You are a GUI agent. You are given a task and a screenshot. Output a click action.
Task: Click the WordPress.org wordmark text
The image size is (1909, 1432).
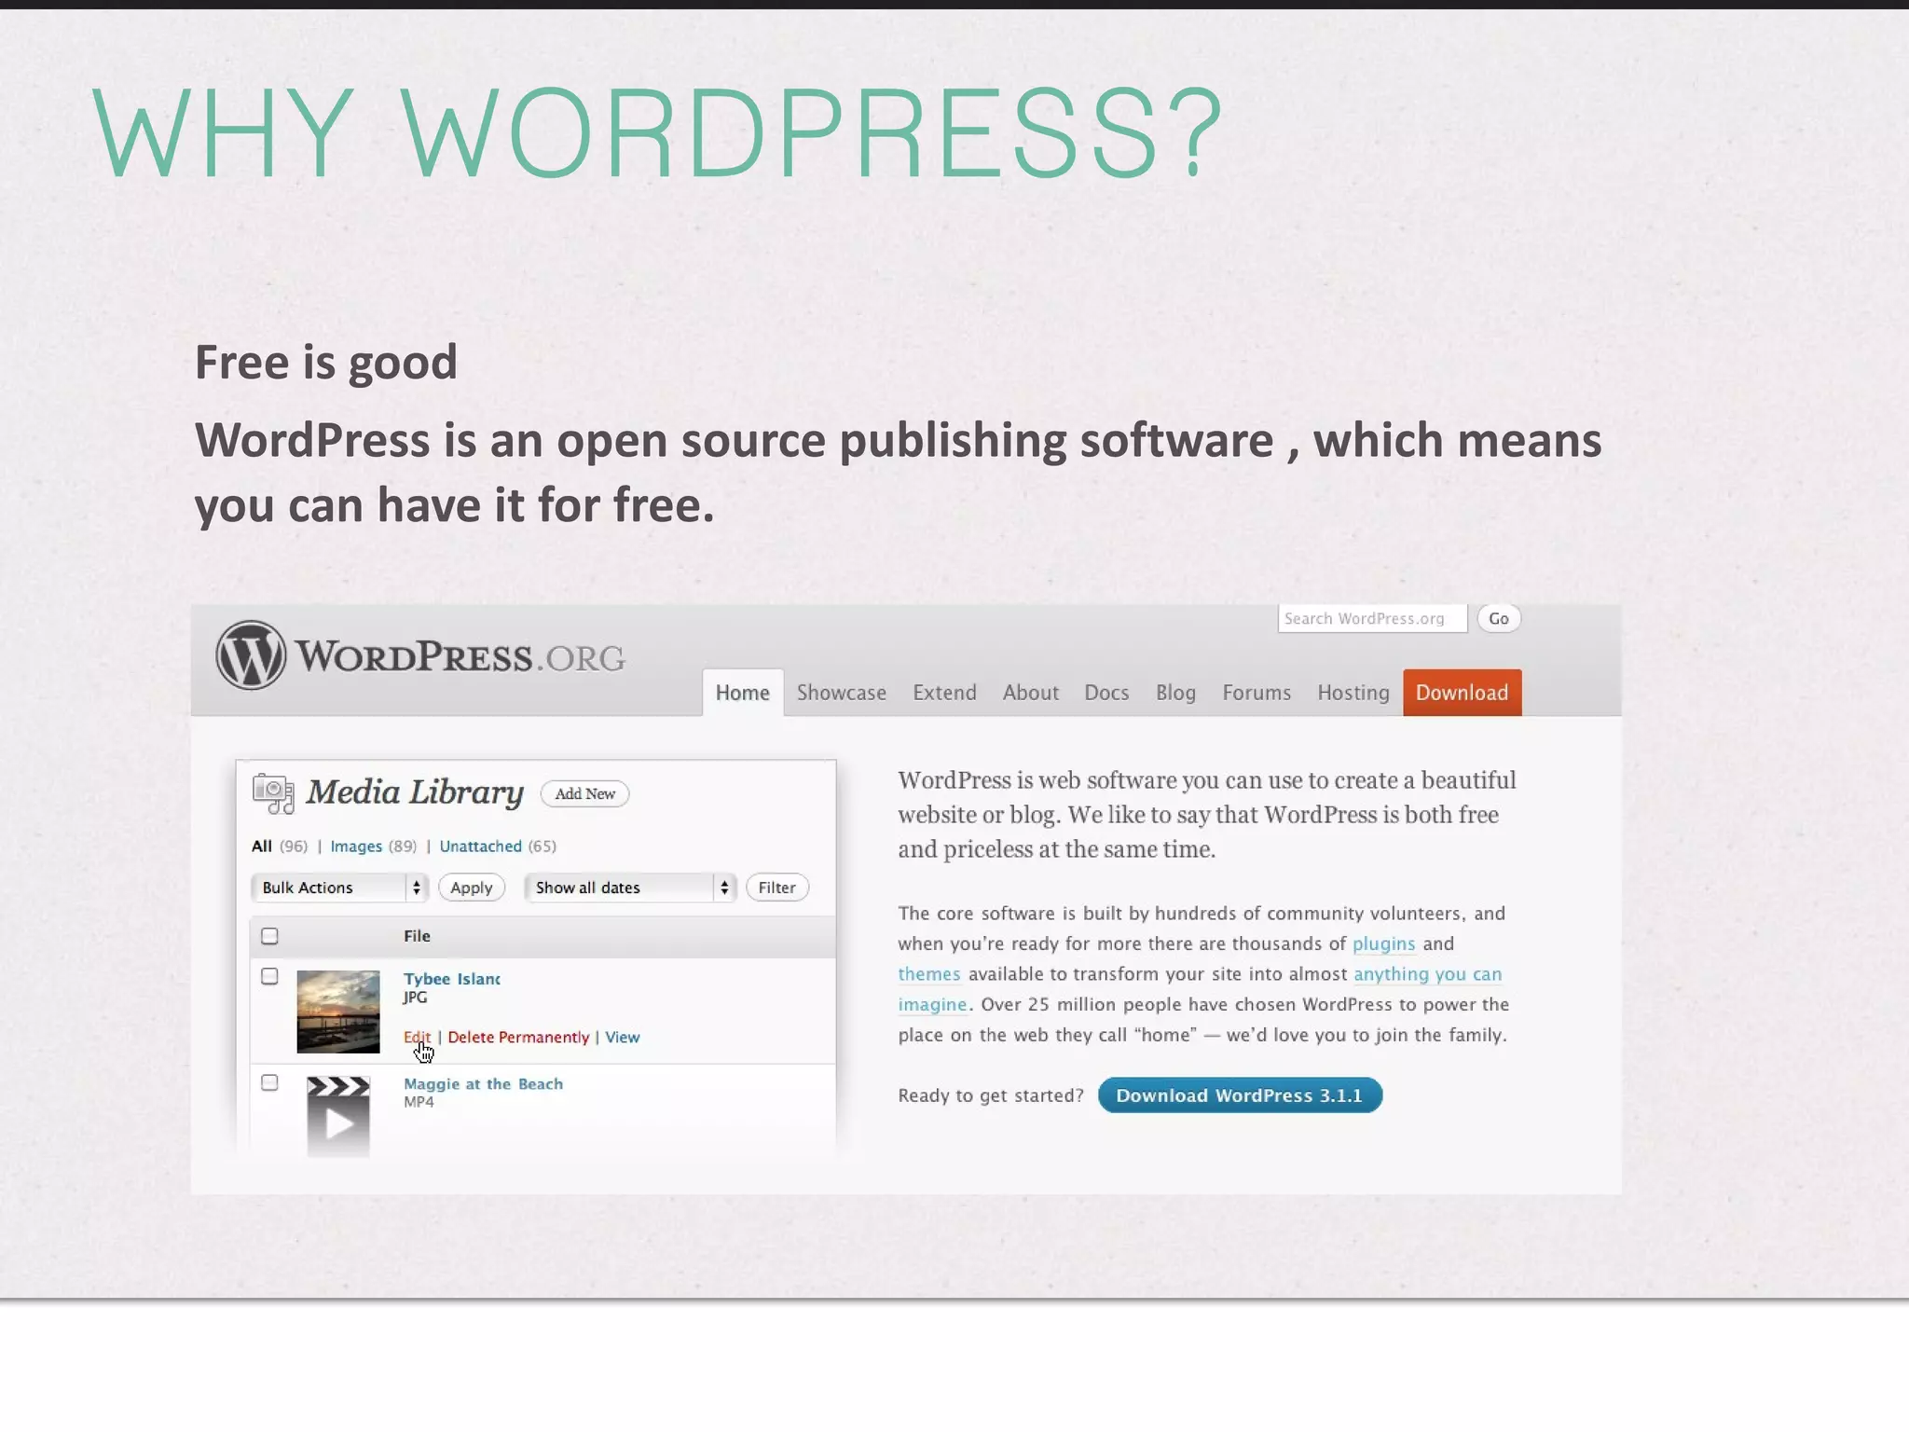[460, 657]
